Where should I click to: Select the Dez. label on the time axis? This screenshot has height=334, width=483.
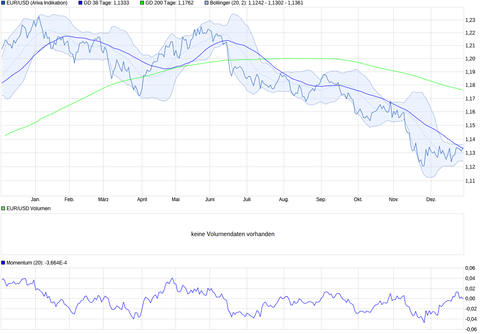click(x=431, y=199)
